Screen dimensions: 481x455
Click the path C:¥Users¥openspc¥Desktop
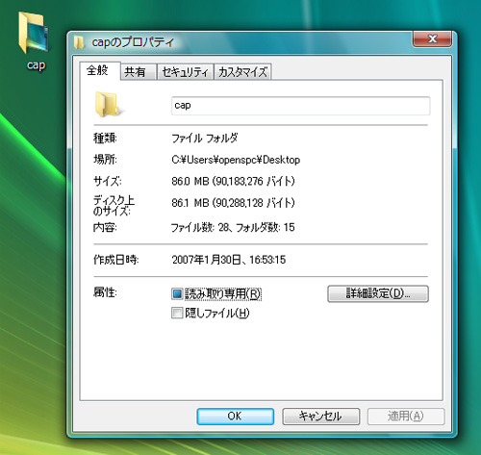pyautogui.click(x=236, y=160)
